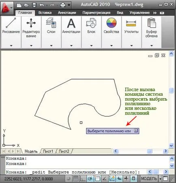Select the Лист1 layout tab
176x183 pixels.
tap(48, 151)
